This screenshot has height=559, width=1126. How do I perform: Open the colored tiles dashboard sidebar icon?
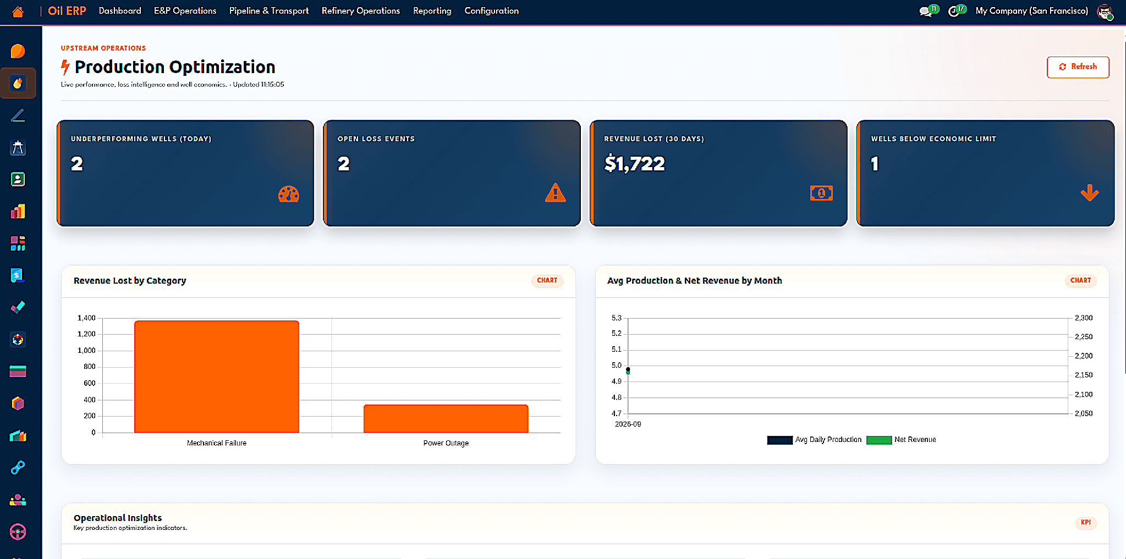click(x=18, y=243)
